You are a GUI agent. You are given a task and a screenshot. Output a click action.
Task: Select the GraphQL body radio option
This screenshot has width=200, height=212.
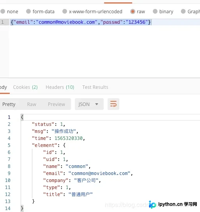click(x=183, y=11)
